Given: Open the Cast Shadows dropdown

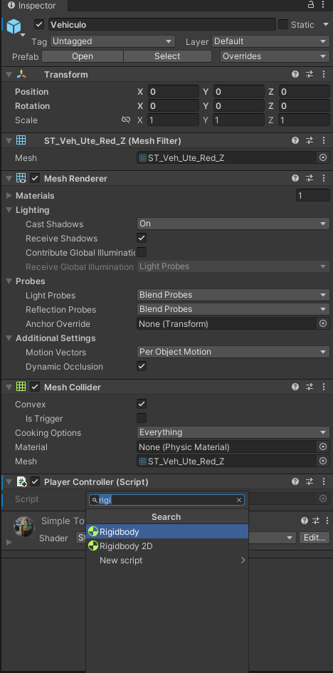Looking at the screenshot, I should [233, 224].
